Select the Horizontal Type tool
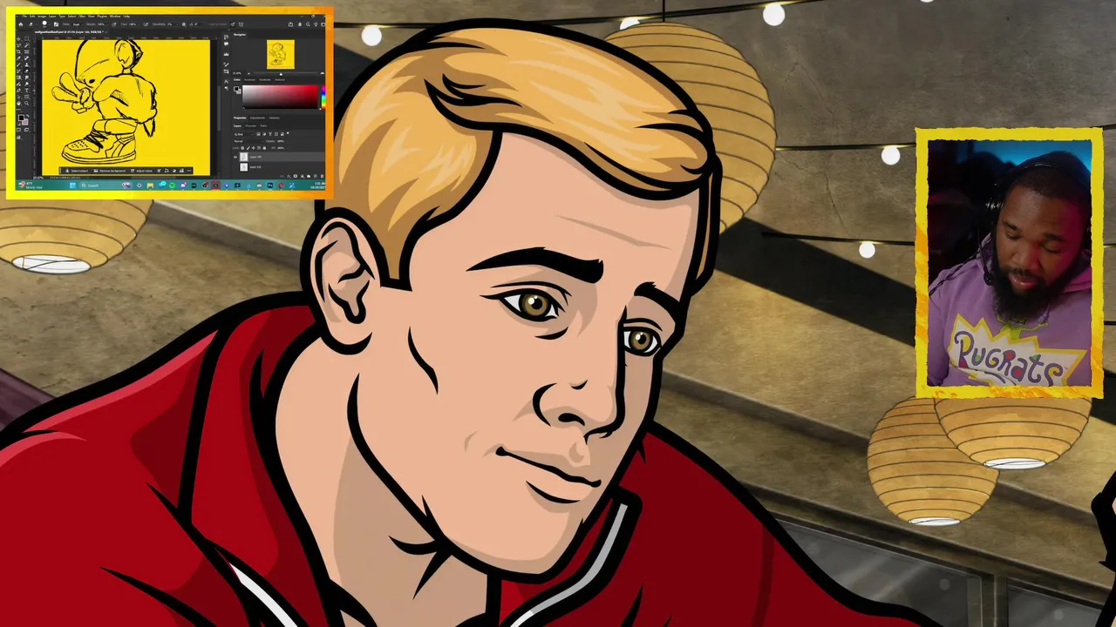Screen dimensions: 1116x627 [27, 91]
